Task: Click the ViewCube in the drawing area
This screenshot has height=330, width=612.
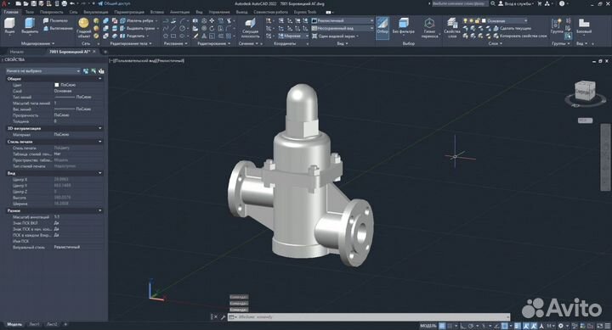Action: 585,92
